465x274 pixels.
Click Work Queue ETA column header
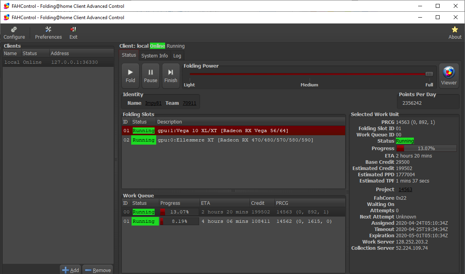point(225,203)
